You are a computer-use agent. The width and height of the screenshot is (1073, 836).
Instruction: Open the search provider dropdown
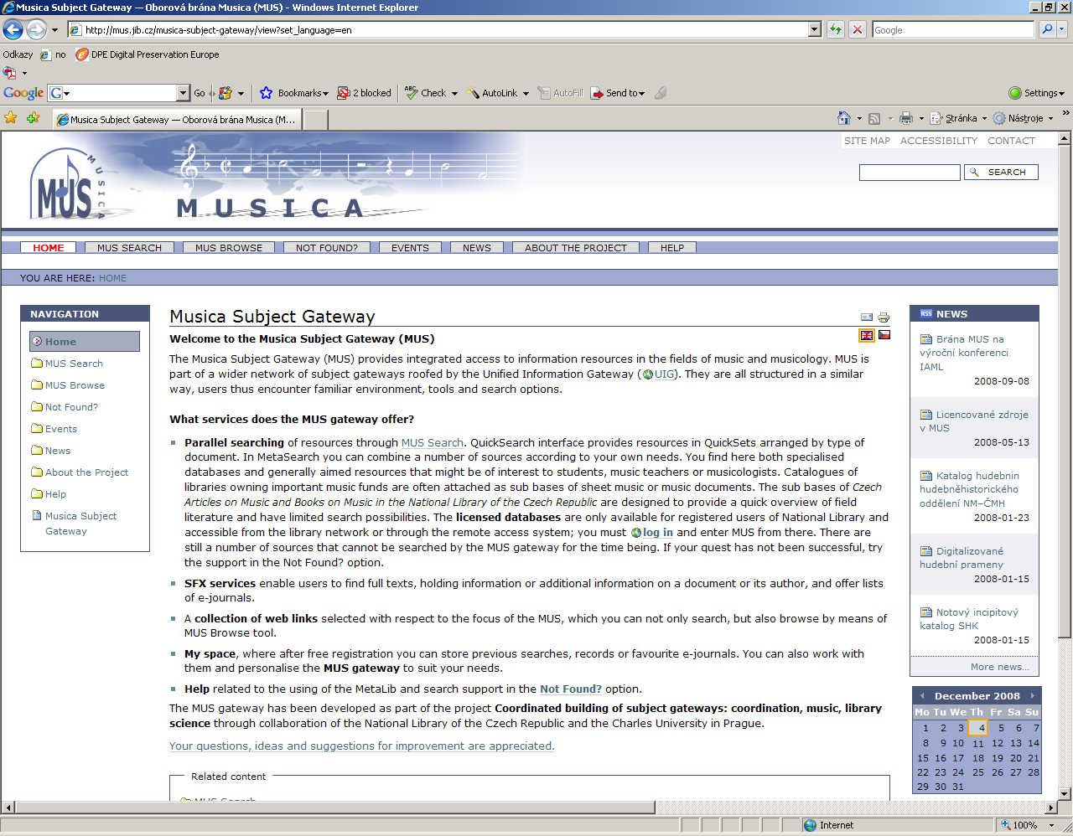click(x=1062, y=29)
